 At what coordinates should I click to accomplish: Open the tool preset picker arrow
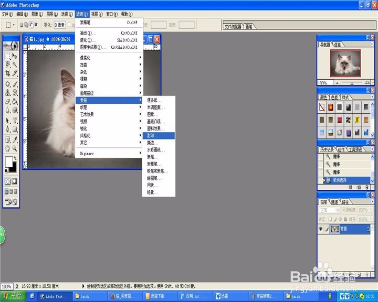14,25
